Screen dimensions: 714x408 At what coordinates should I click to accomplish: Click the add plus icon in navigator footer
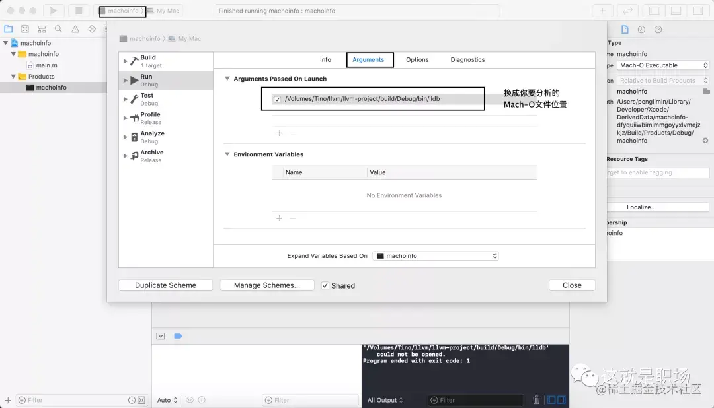pos(8,400)
